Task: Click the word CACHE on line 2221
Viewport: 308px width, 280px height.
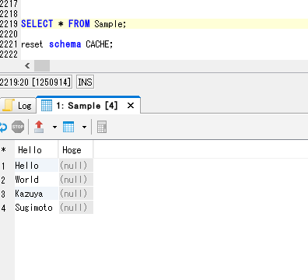Action: coord(97,44)
